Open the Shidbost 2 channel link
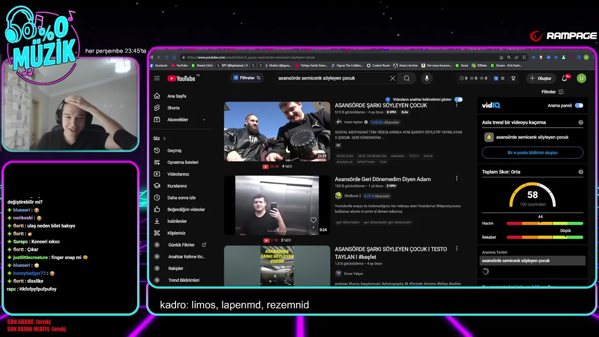Image resolution: width=599 pixels, height=337 pixels. [352, 196]
